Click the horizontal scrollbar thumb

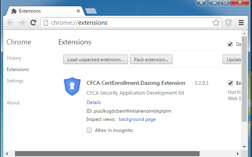[107, 153]
